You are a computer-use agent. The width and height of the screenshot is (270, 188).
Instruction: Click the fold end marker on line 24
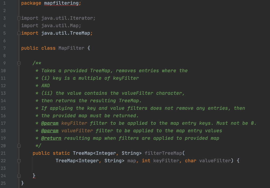[x=19, y=176]
